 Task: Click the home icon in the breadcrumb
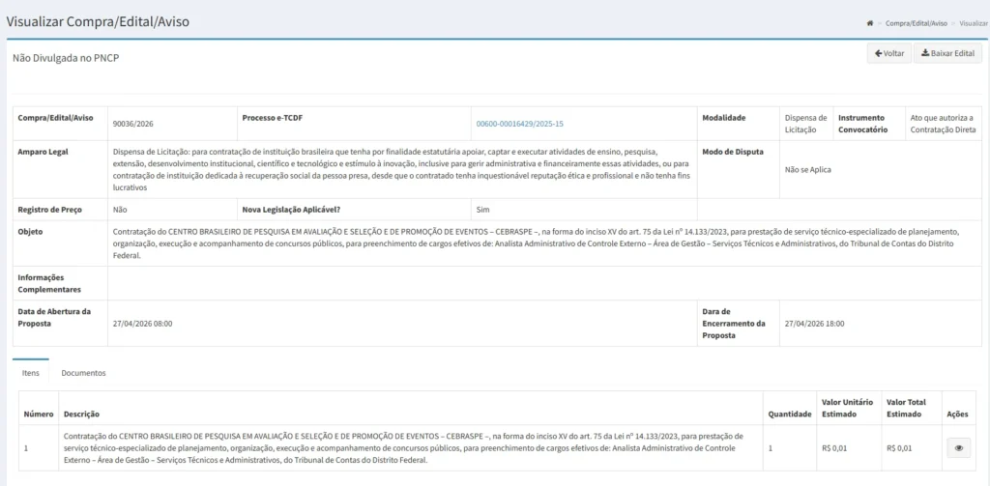[x=870, y=23]
